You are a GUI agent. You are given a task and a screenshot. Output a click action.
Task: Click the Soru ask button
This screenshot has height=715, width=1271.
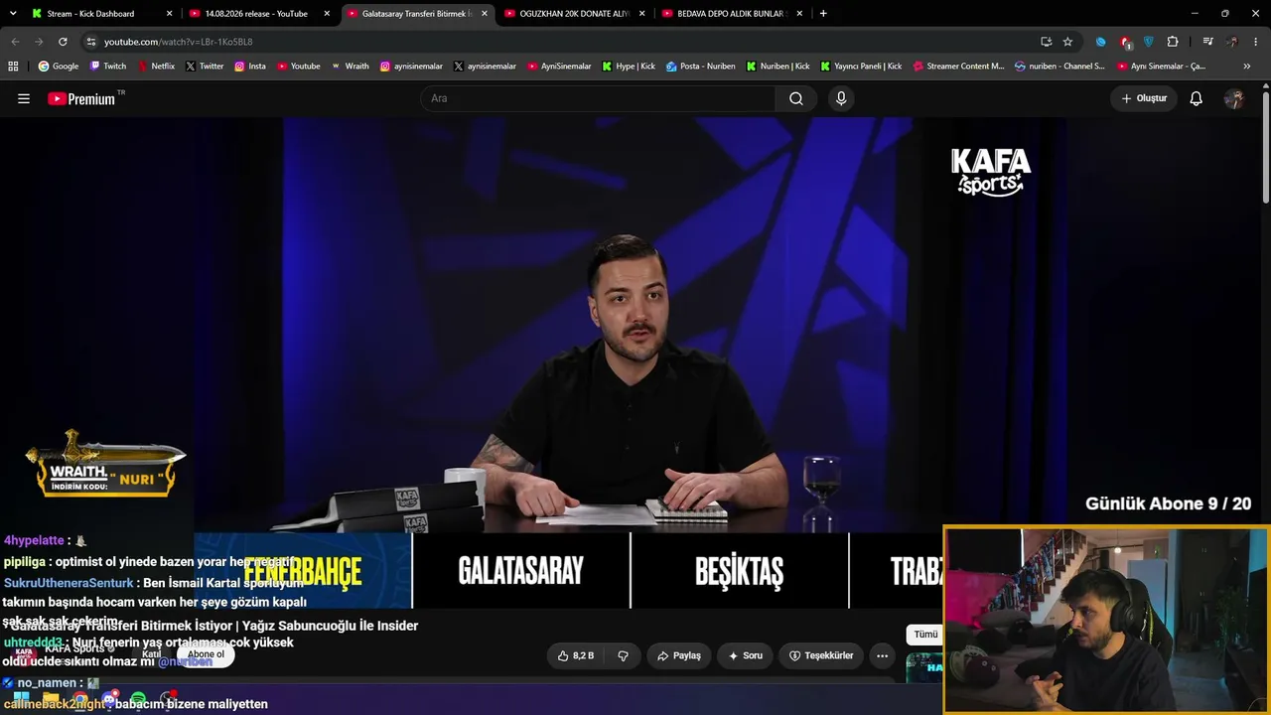[x=745, y=655]
